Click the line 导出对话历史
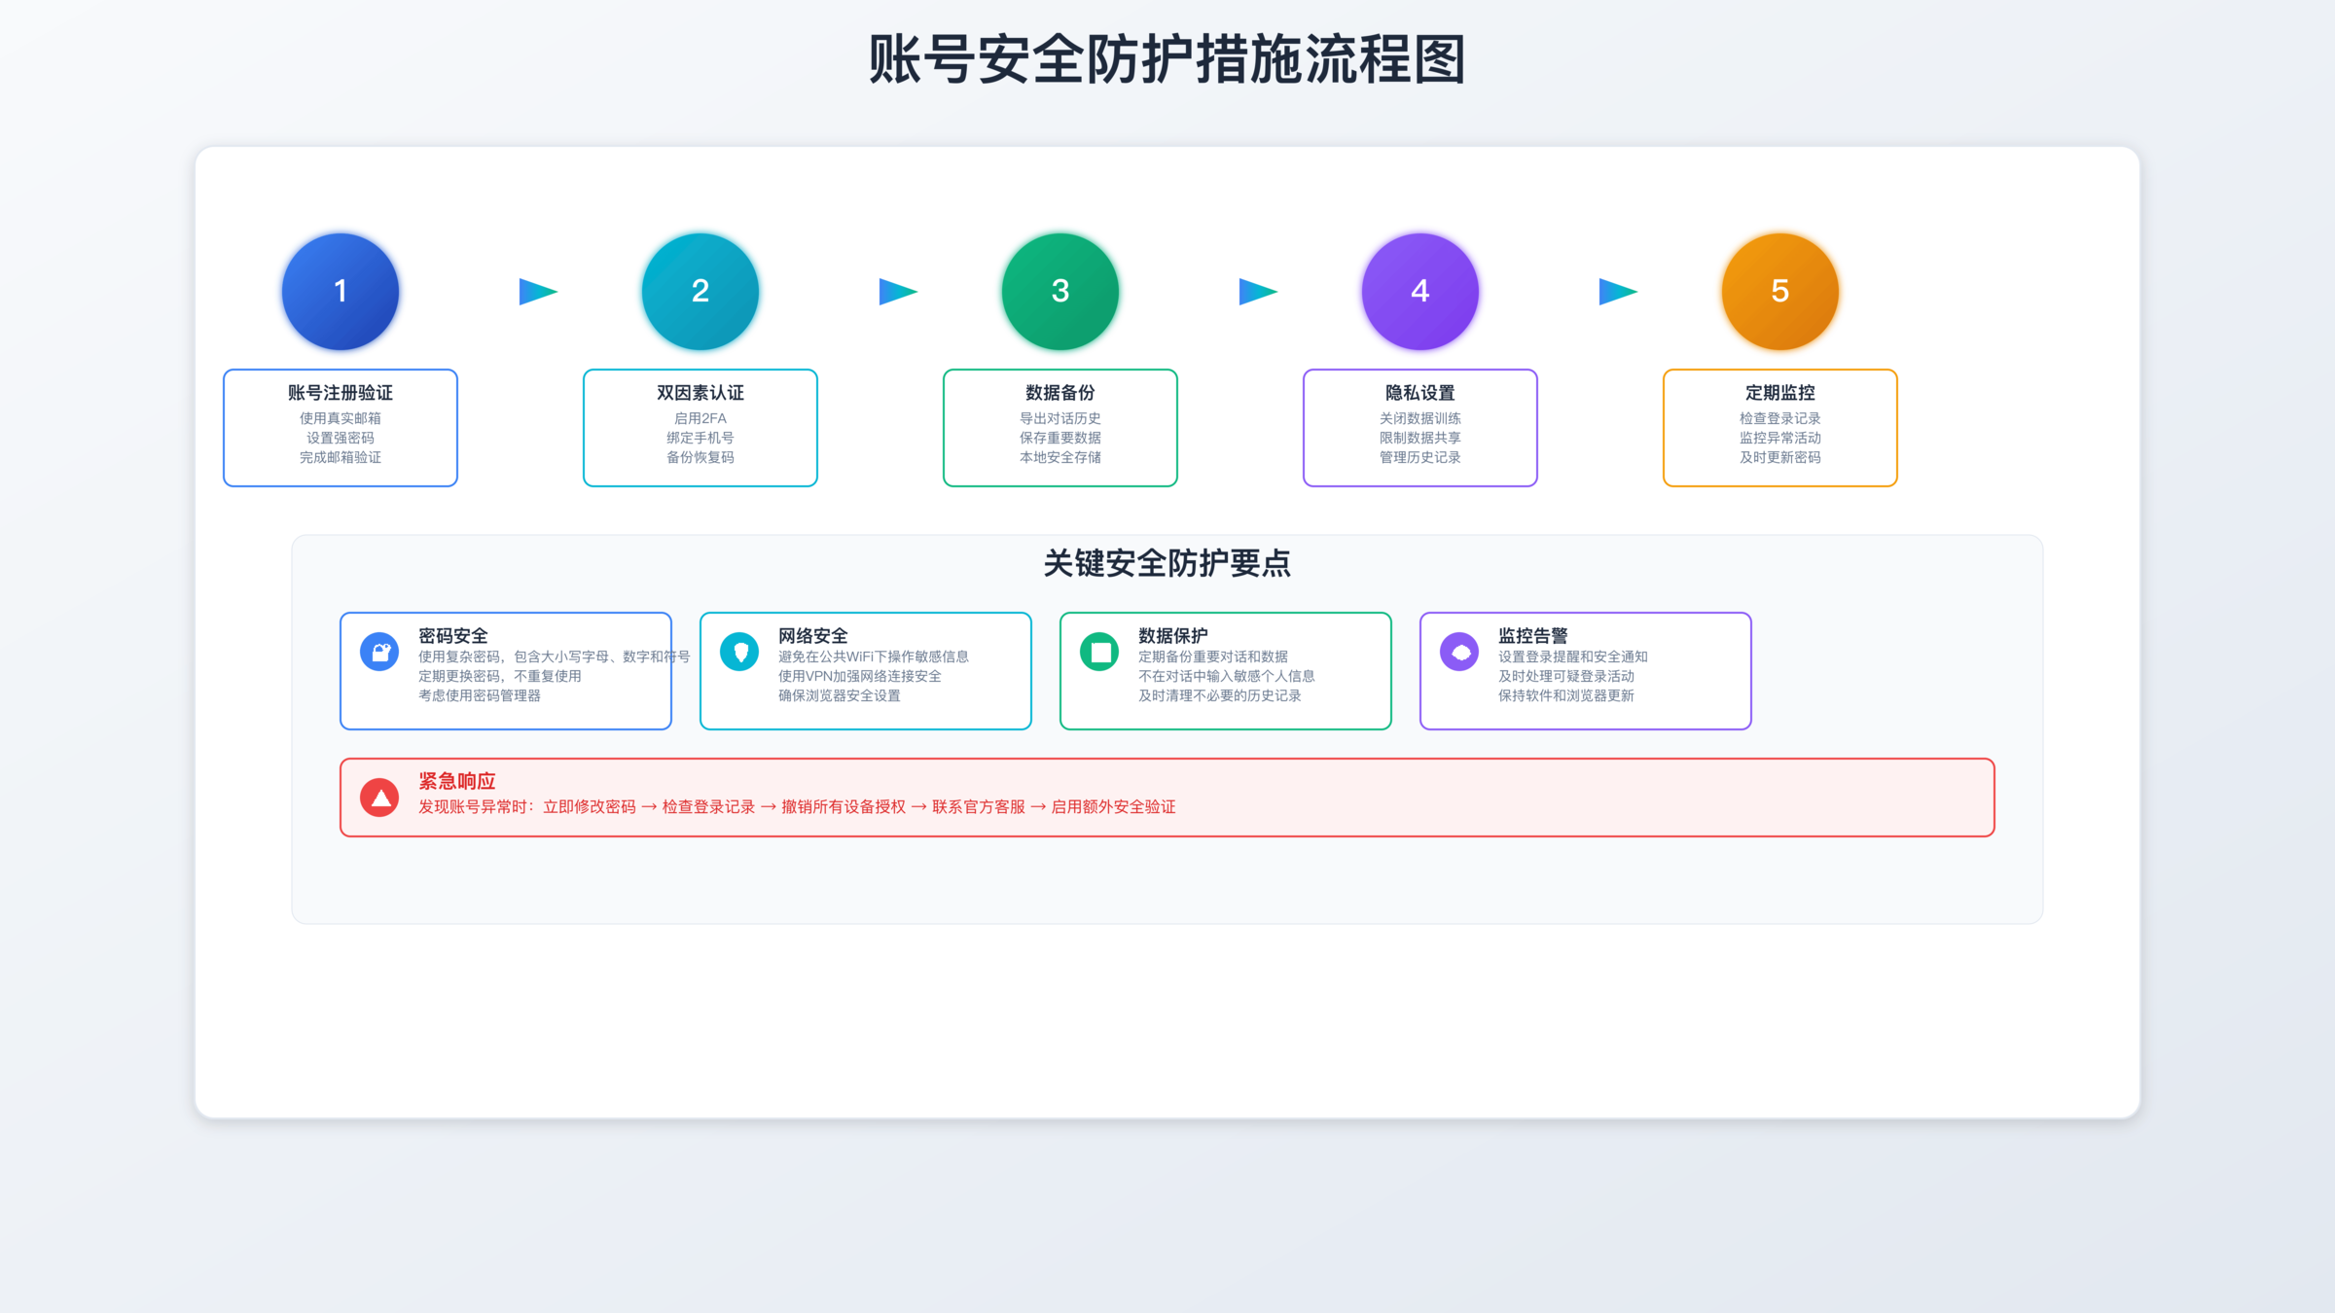2335x1313 pixels. (1060, 418)
